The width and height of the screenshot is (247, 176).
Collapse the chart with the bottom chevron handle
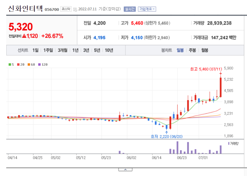(125, 169)
